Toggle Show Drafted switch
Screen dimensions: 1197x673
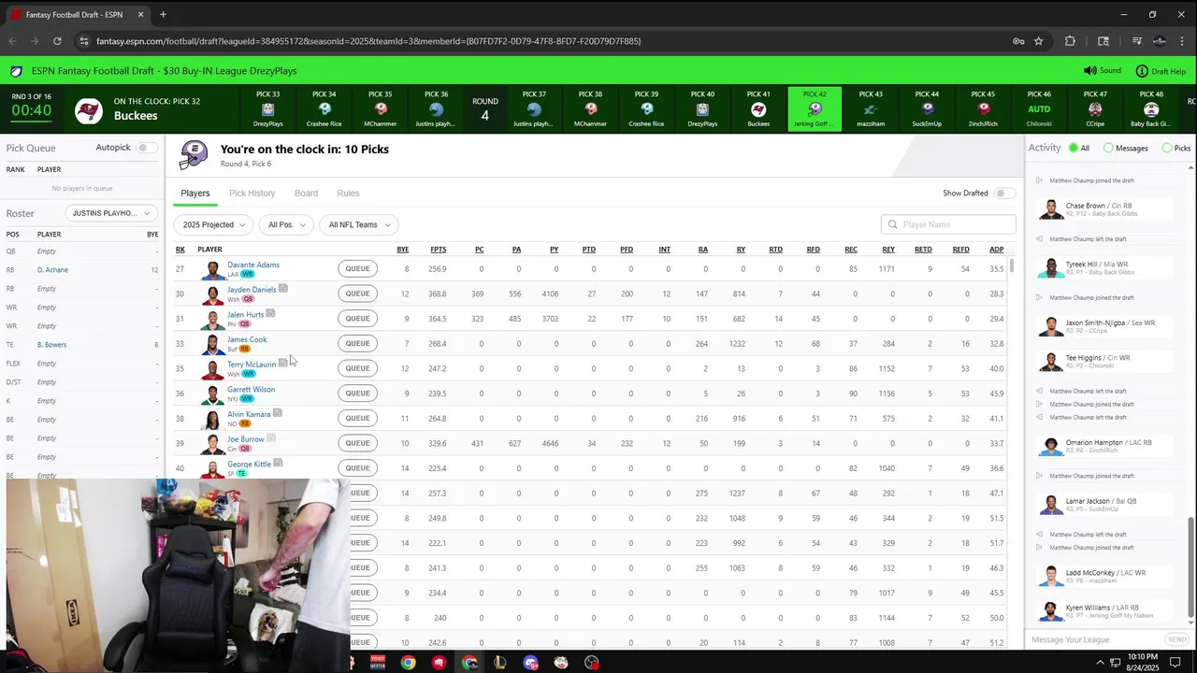click(x=1004, y=193)
